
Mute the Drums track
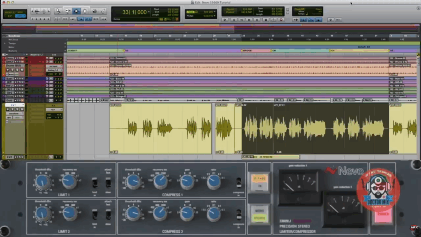pyautogui.click(x=23, y=58)
